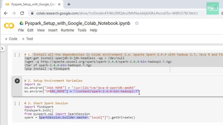The height and width of the screenshot is (125, 223).
Task: Click the 'spark = SparkSession.builder.master' line
Action: (x=80, y=117)
